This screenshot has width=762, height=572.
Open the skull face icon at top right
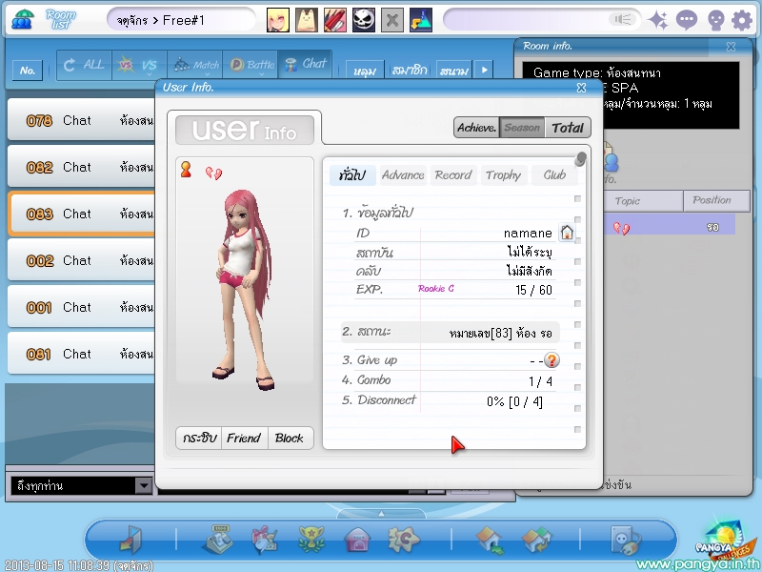(x=716, y=20)
